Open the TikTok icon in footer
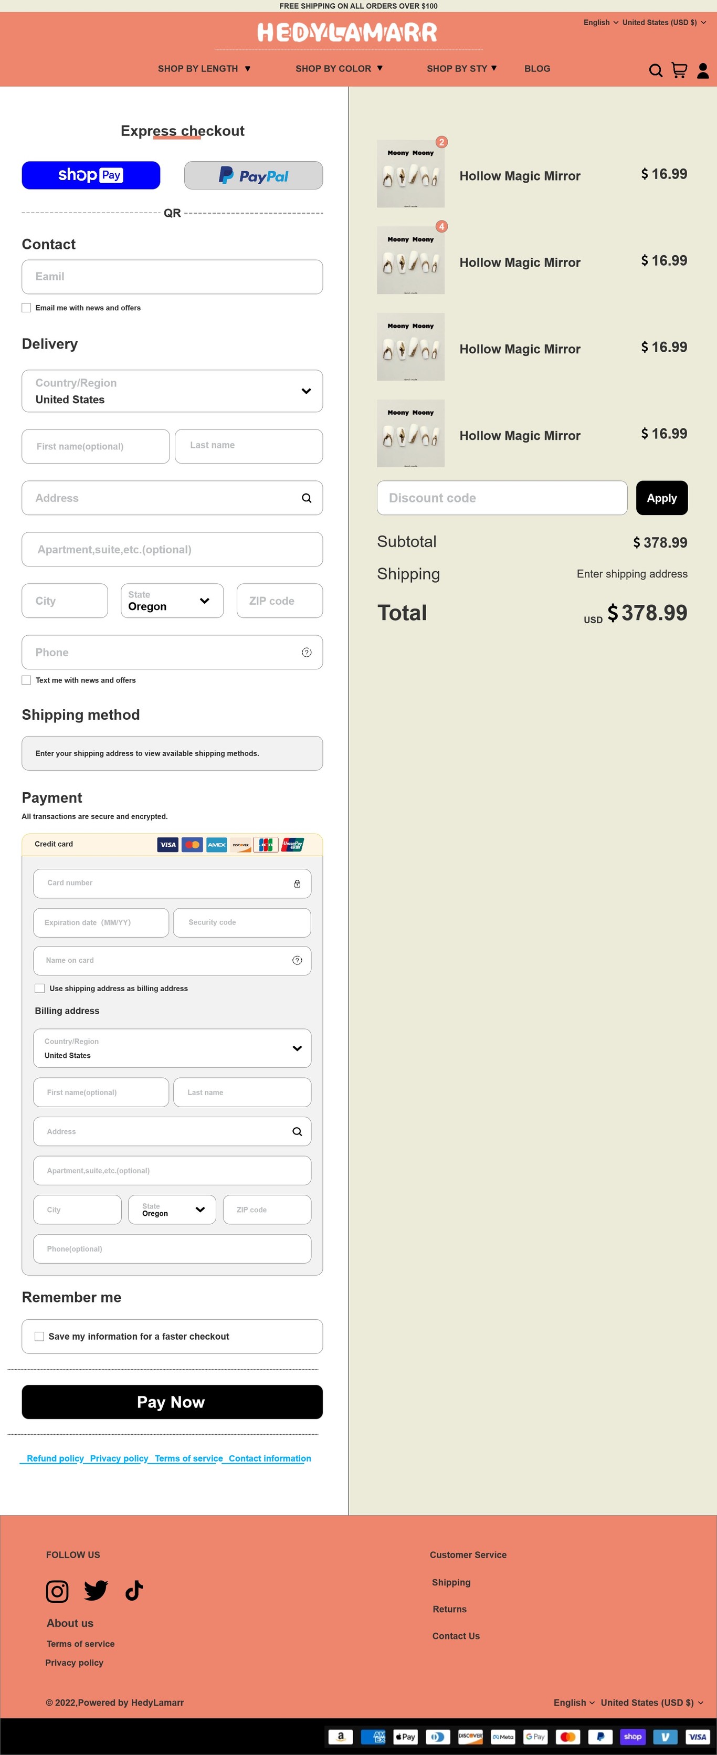The image size is (717, 1755). point(134,1590)
